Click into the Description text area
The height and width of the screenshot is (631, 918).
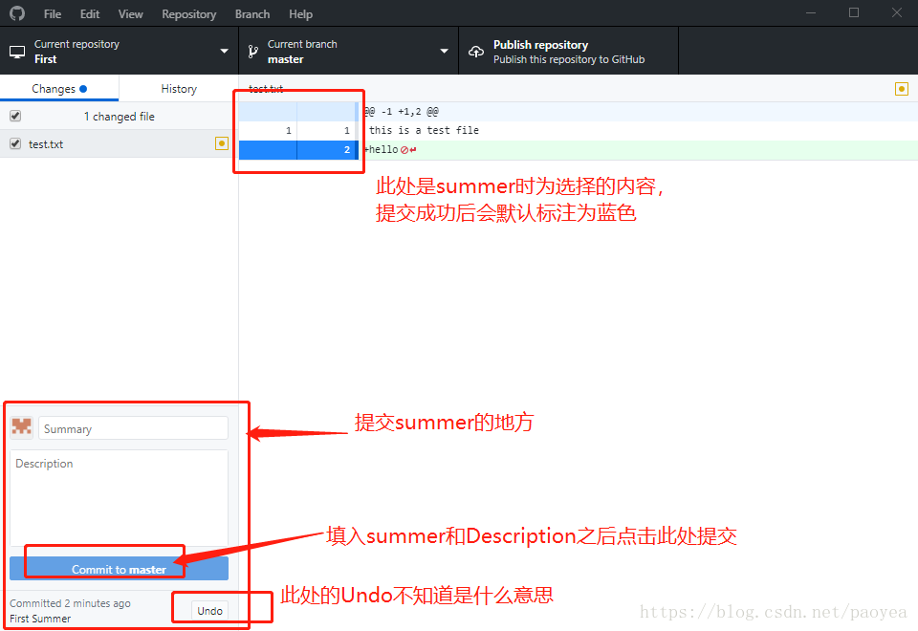(x=119, y=497)
